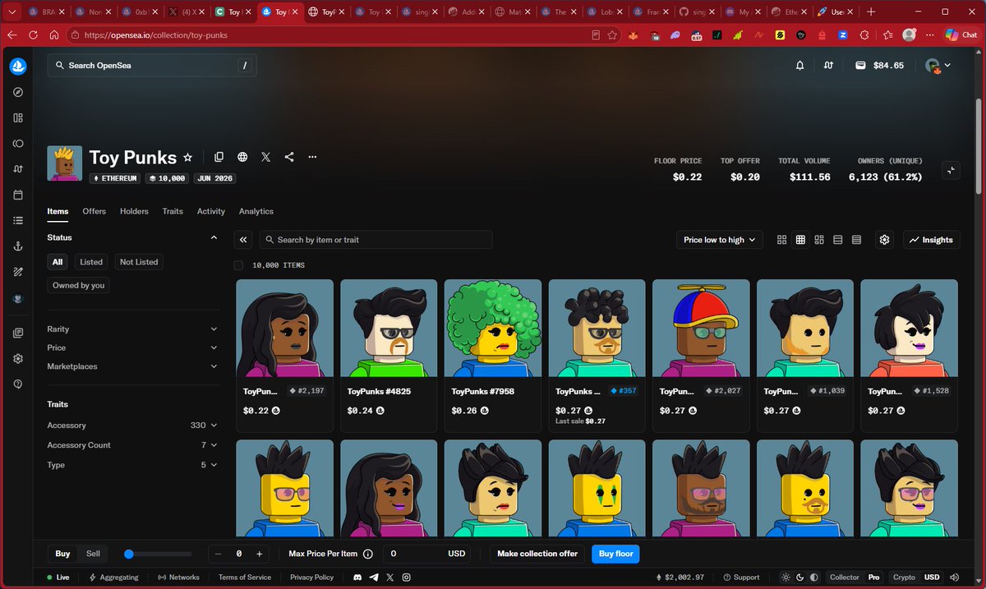
Task: Click the Buy floor button
Action: click(615, 554)
